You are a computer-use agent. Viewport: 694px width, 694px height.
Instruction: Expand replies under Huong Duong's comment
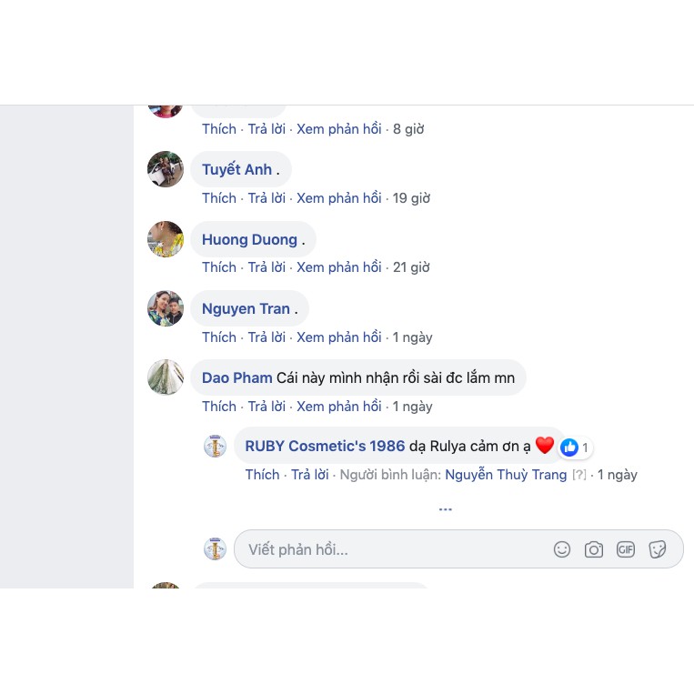[338, 267]
